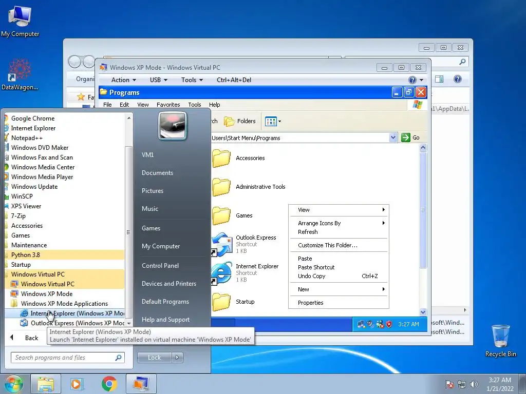Click the Programs window vertical scrollbar thumb
Image resolution: width=526 pixels, height=394 pixels.
(x=423, y=210)
